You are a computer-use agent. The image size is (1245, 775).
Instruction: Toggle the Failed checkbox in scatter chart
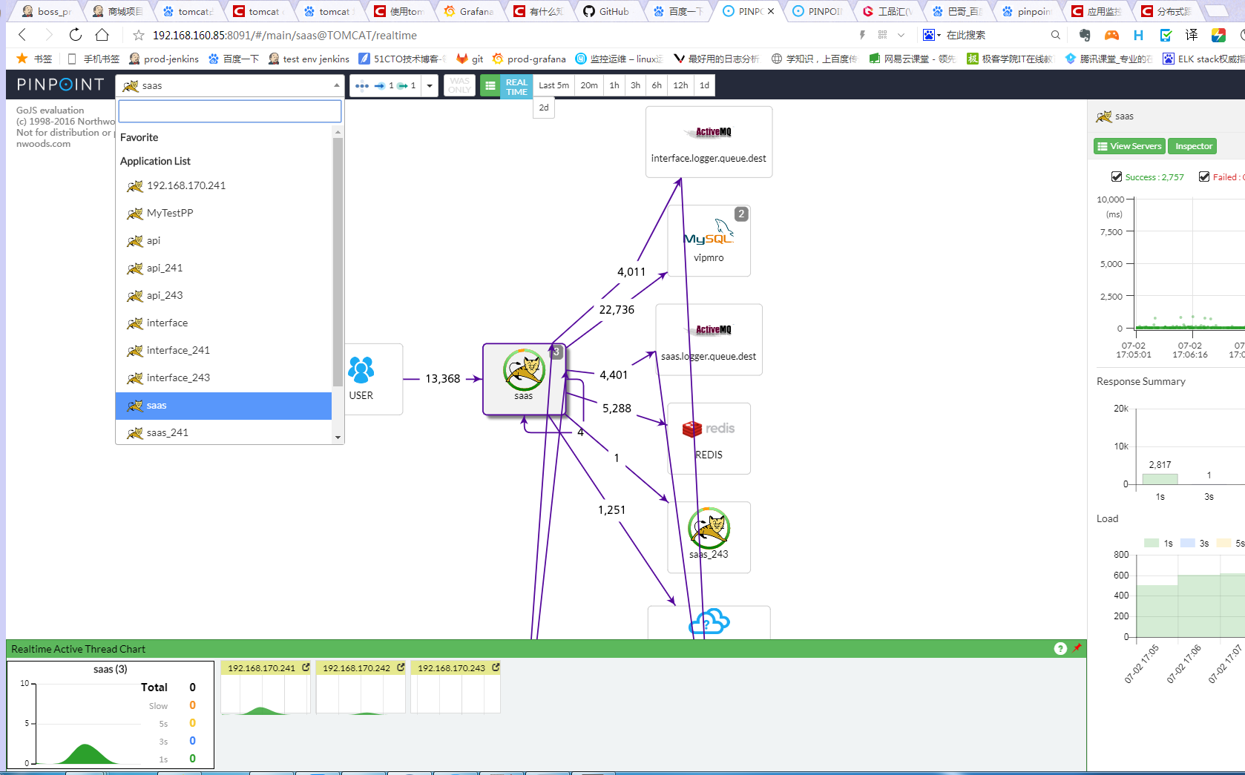[1204, 177]
